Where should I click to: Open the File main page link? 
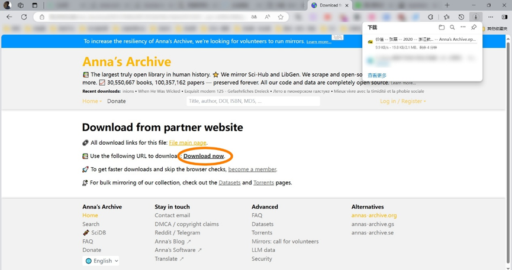[188, 142]
